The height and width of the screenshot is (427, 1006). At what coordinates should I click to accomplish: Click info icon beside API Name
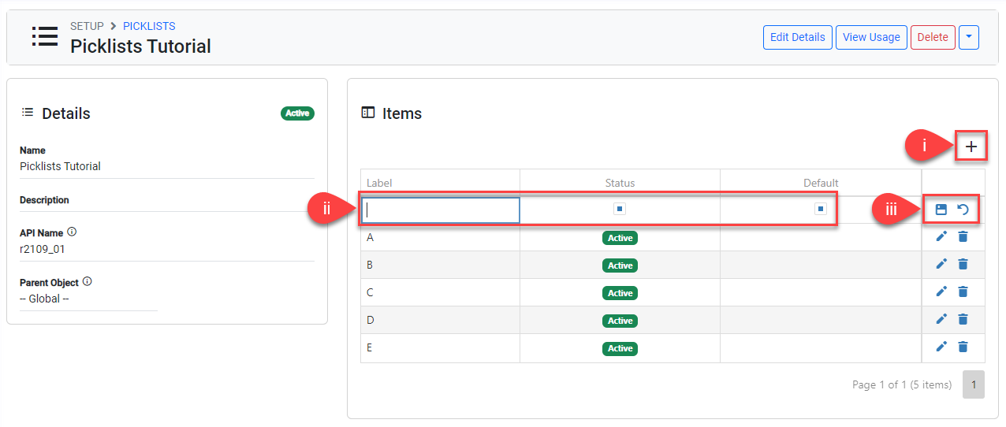[x=72, y=232]
